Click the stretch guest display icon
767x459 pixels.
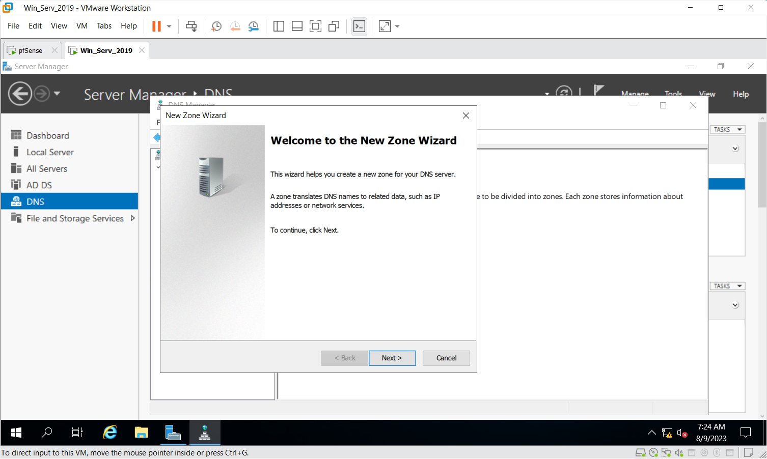385,26
